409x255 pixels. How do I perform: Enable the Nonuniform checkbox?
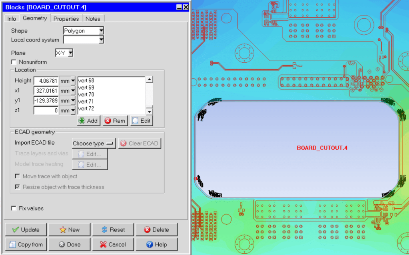(x=14, y=62)
